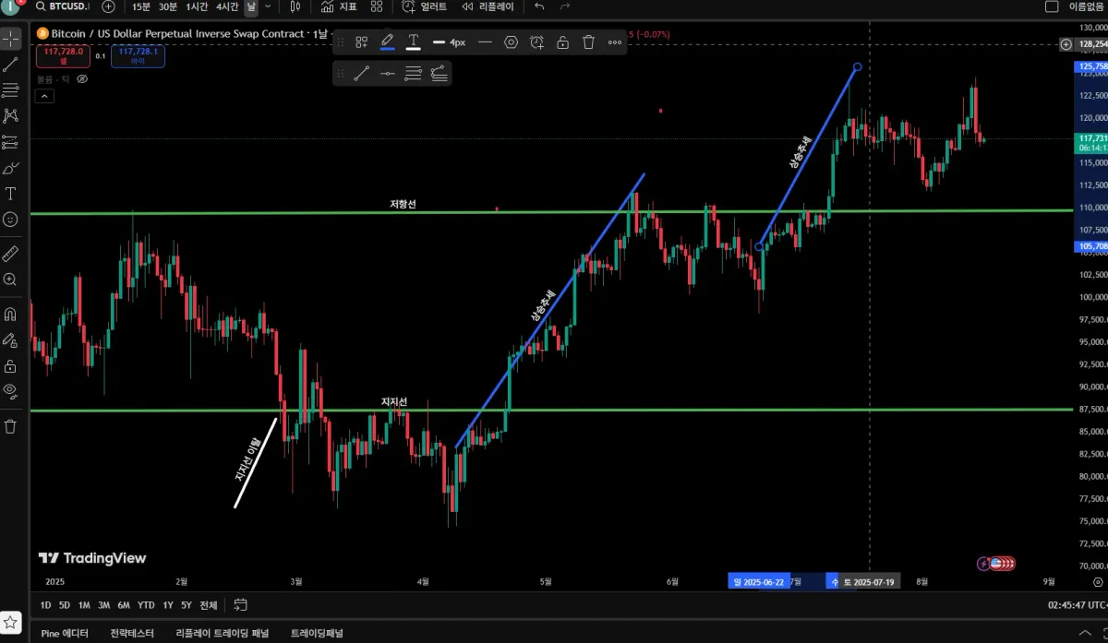Create an alert with the 얼러트 button
Image resolution: width=1108 pixels, height=643 pixels.
426,6
